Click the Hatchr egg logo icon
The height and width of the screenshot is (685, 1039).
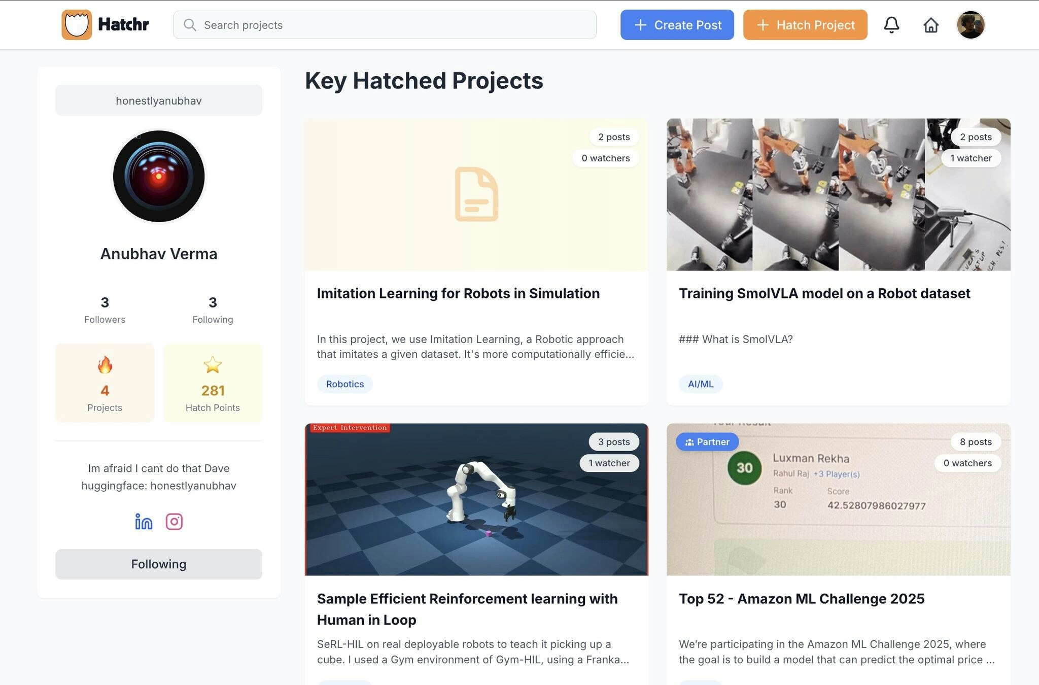(x=77, y=25)
